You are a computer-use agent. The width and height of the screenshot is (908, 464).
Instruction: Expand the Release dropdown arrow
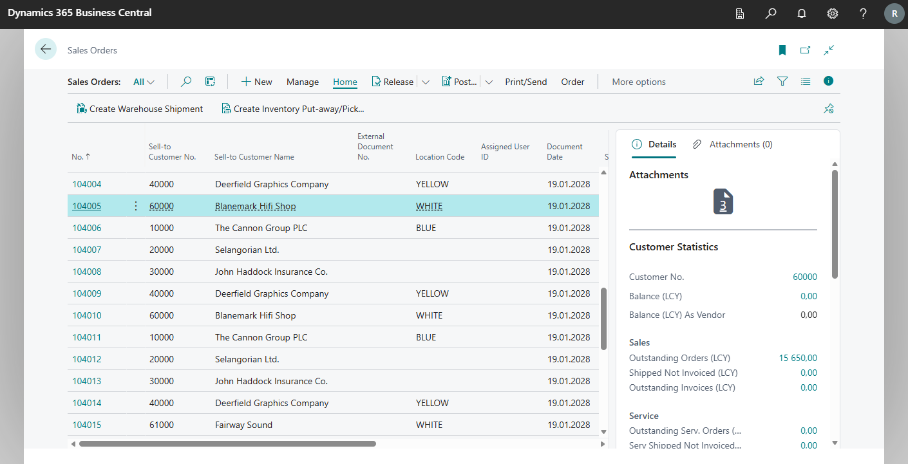click(426, 82)
